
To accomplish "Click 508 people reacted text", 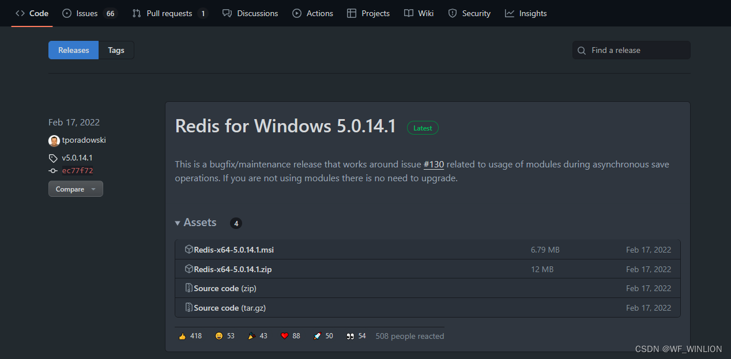I will pyautogui.click(x=410, y=336).
